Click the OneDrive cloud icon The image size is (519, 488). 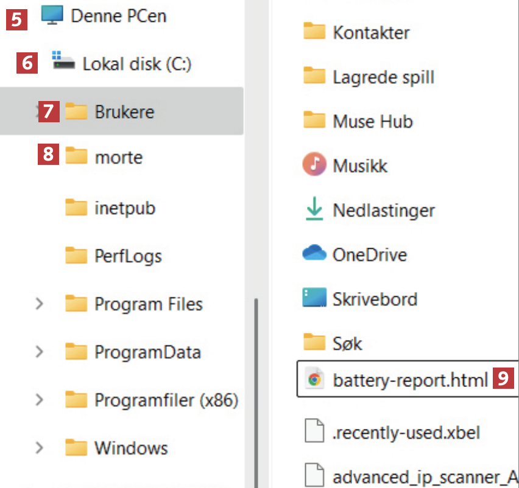click(x=314, y=254)
